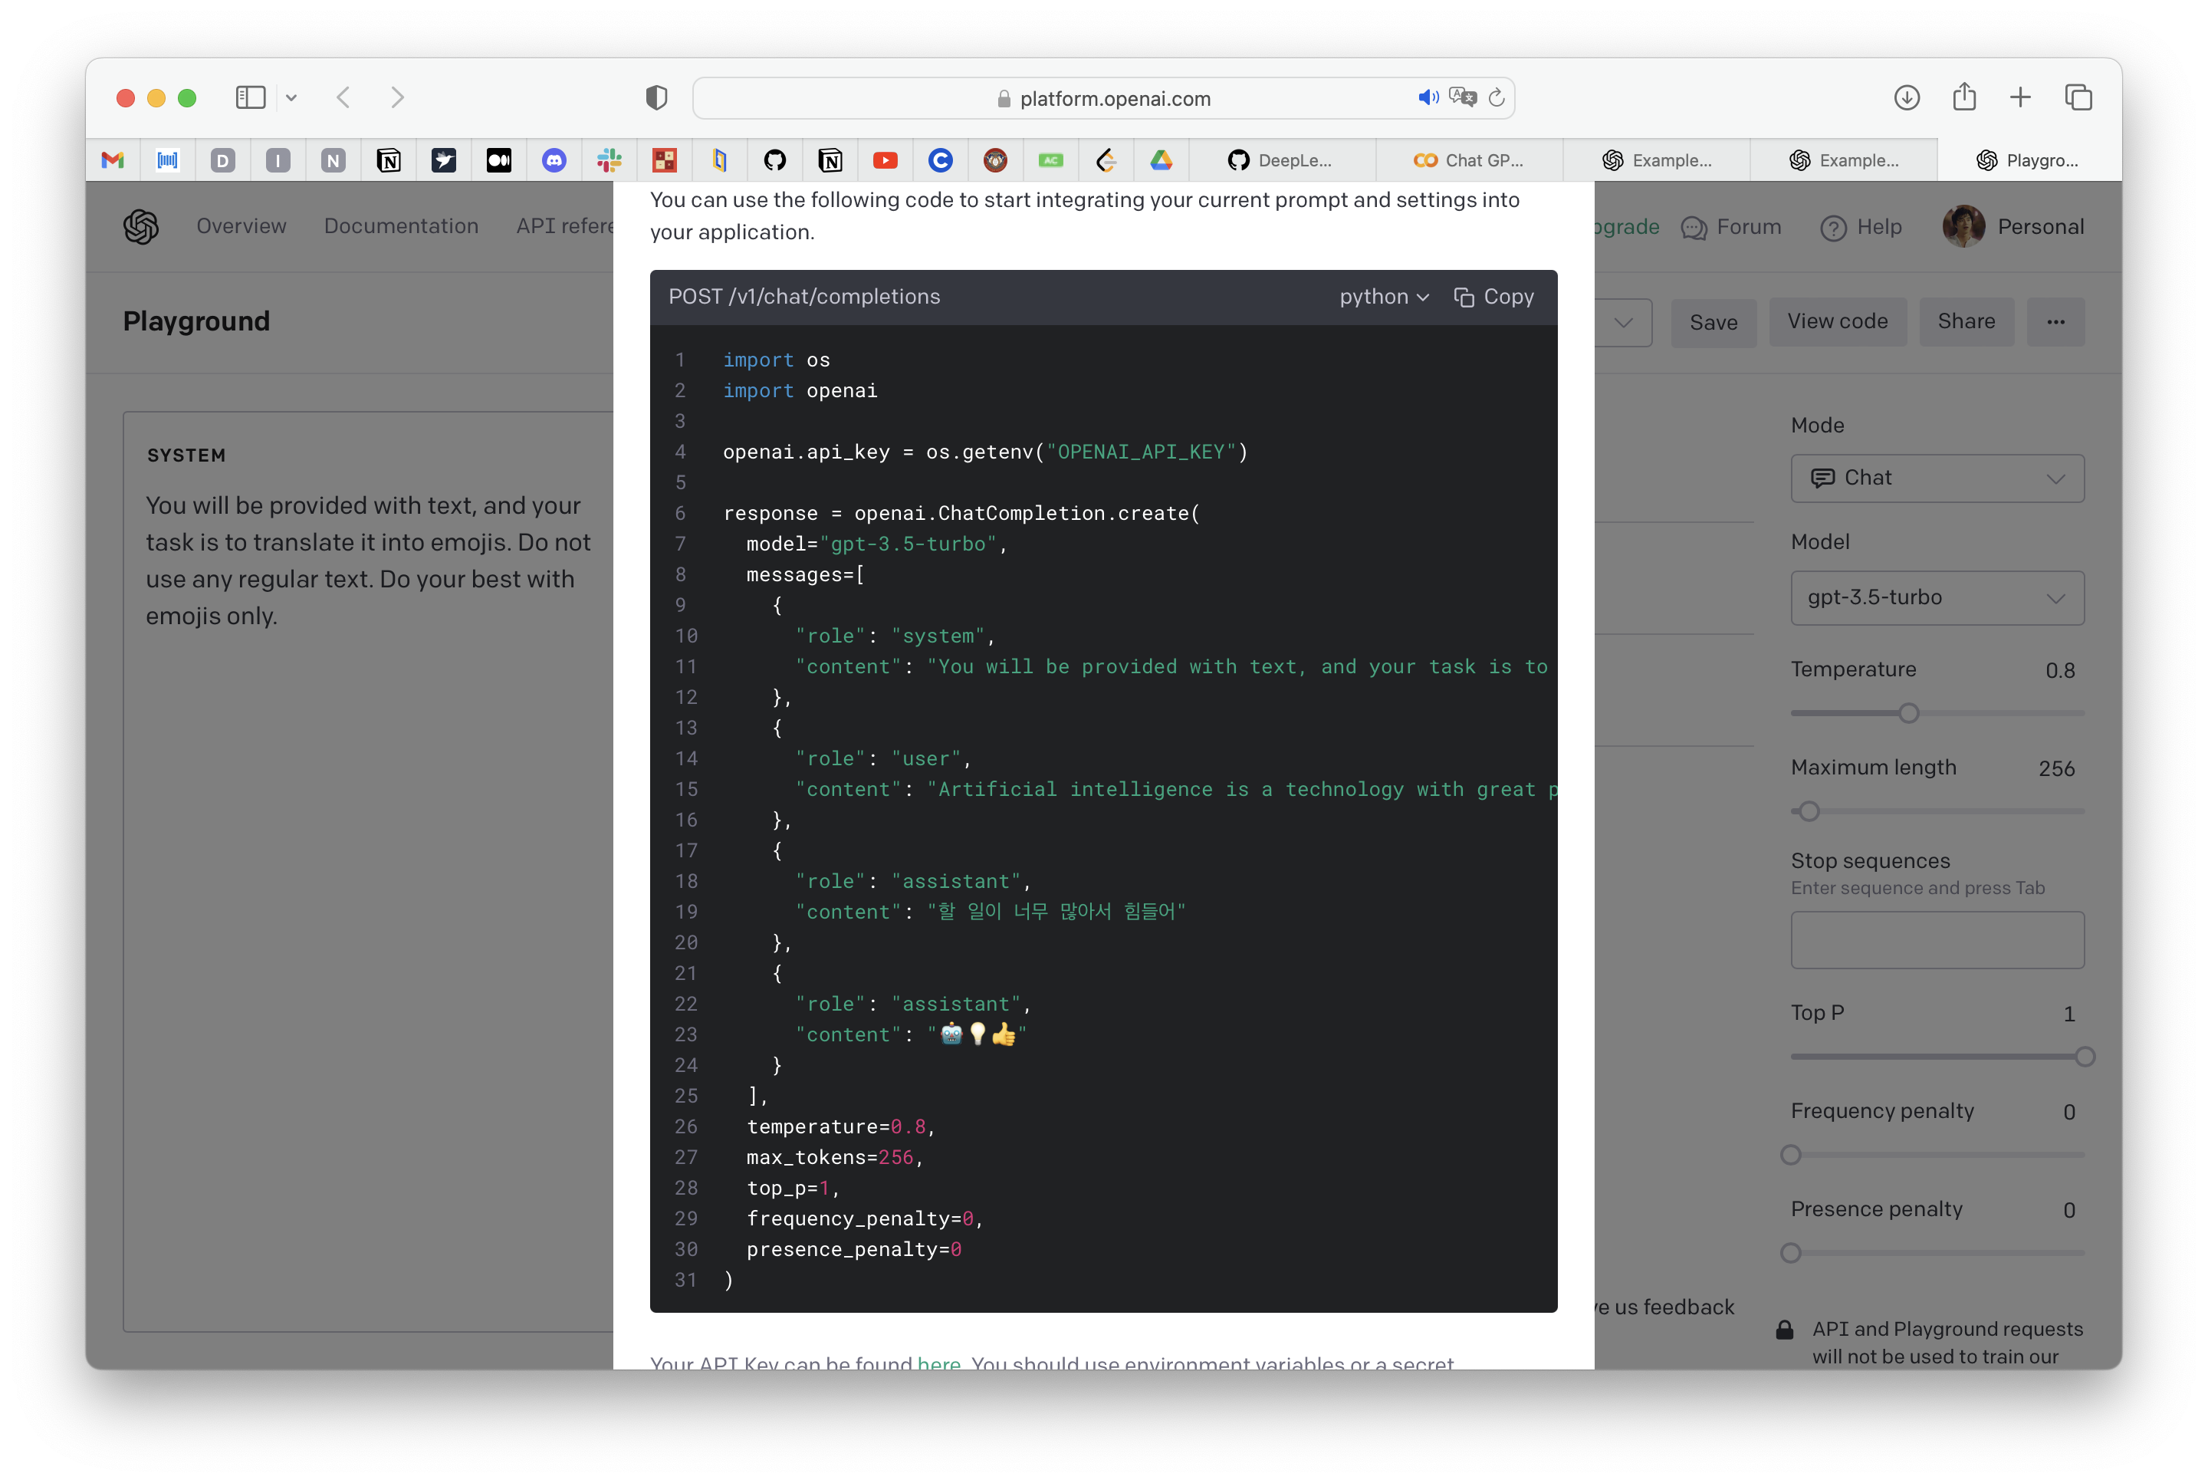Open the Discord pinned tab
Image resolution: width=2208 pixels, height=1483 pixels.
(x=554, y=159)
